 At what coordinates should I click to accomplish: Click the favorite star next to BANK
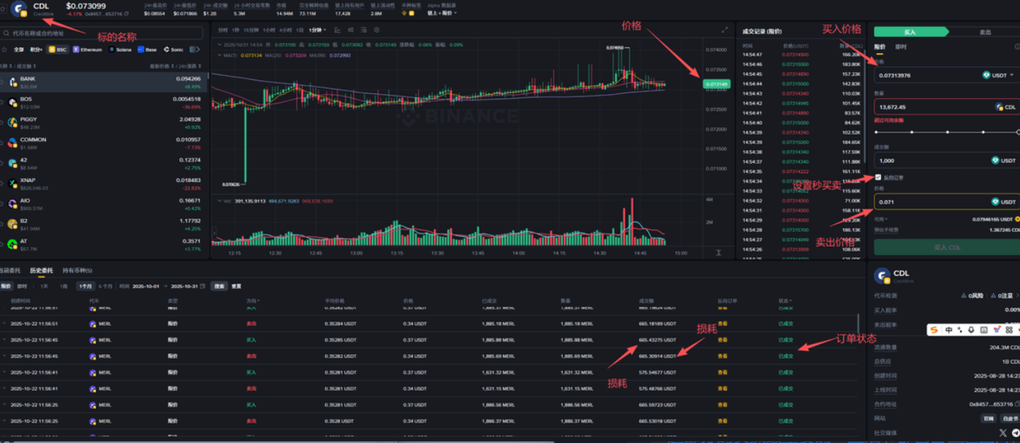click(1, 82)
